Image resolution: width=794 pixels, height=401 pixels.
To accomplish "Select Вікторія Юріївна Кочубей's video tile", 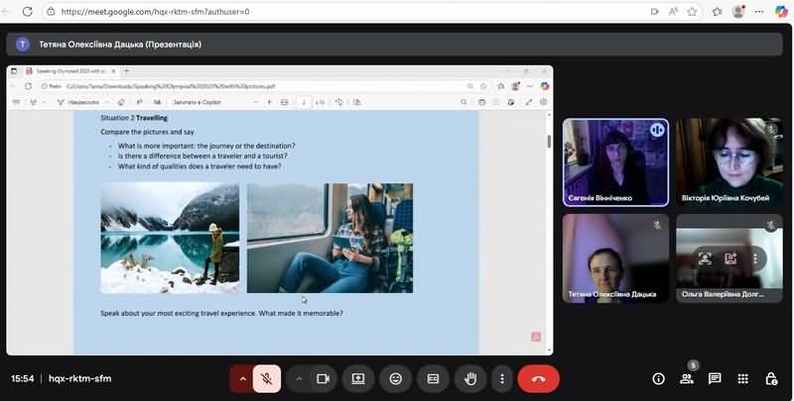I will tap(729, 162).
